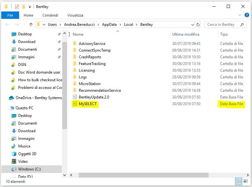Select the Logs folder
The height and width of the screenshot is (187, 252).
pyautogui.click(x=83, y=77)
